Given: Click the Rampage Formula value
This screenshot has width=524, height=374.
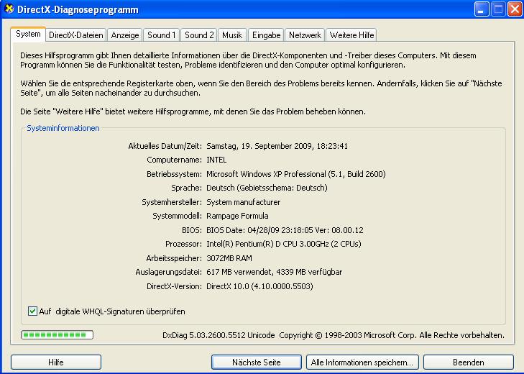Looking at the screenshot, I should 237,216.
